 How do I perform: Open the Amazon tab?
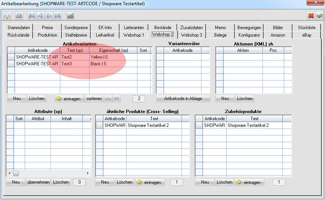tap(278, 35)
